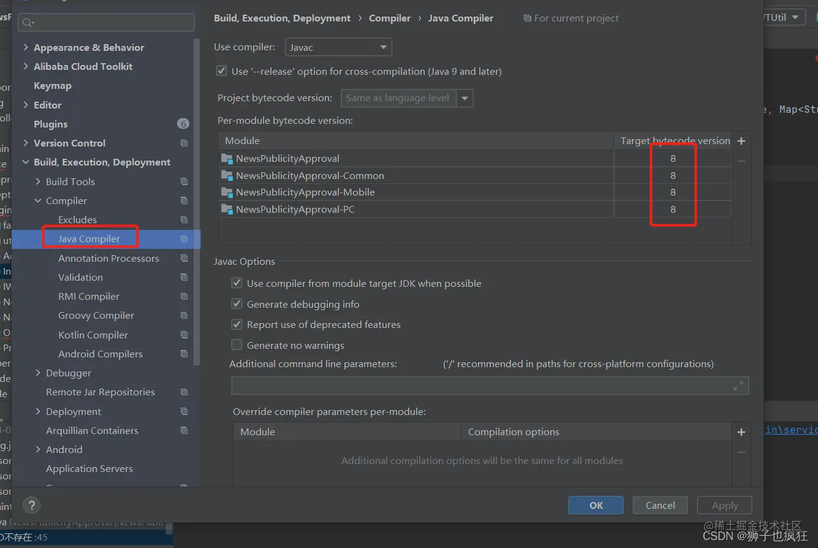The width and height of the screenshot is (818, 548).
Task: Click module folder icon for NewsPublicityApproval-Mobile
Action: coord(227,192)
